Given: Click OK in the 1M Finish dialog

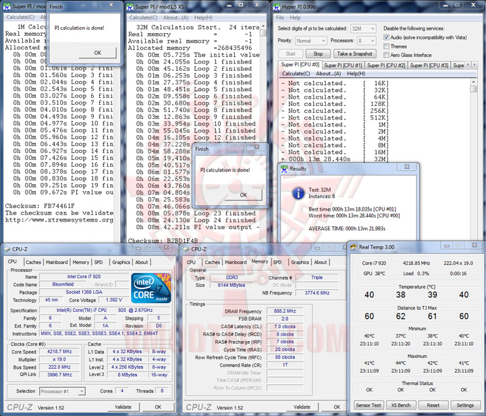Looking at the screenshot, I should 98,53.
